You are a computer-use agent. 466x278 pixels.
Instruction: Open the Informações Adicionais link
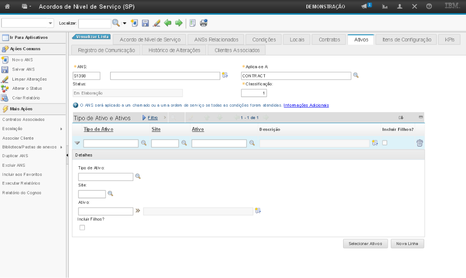[306, 105]
